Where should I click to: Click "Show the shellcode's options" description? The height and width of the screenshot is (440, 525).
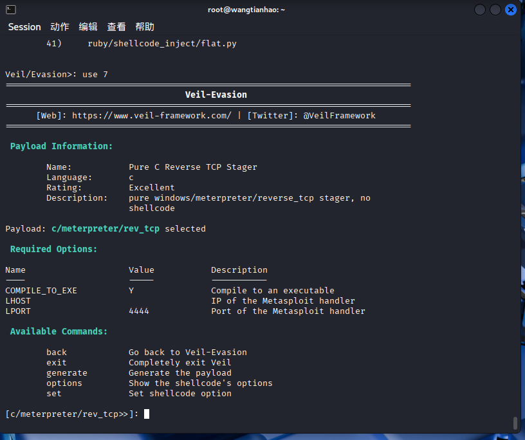tap(201, 383)
